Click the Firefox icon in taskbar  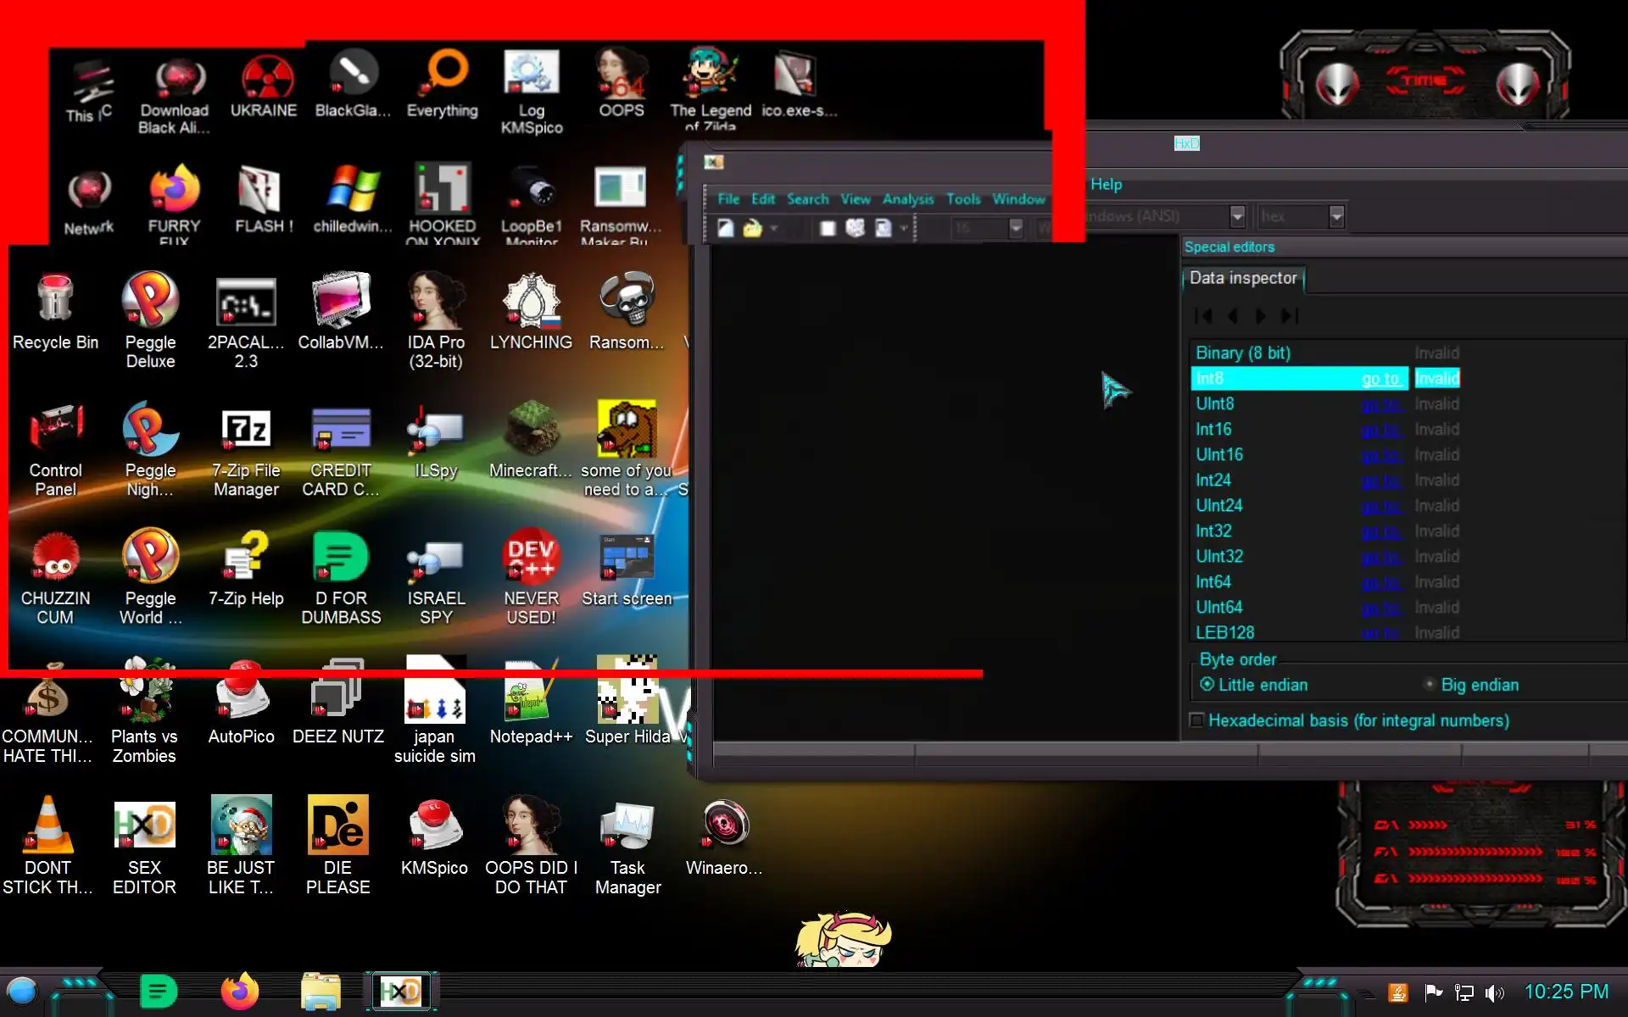[x=239, y=991]
